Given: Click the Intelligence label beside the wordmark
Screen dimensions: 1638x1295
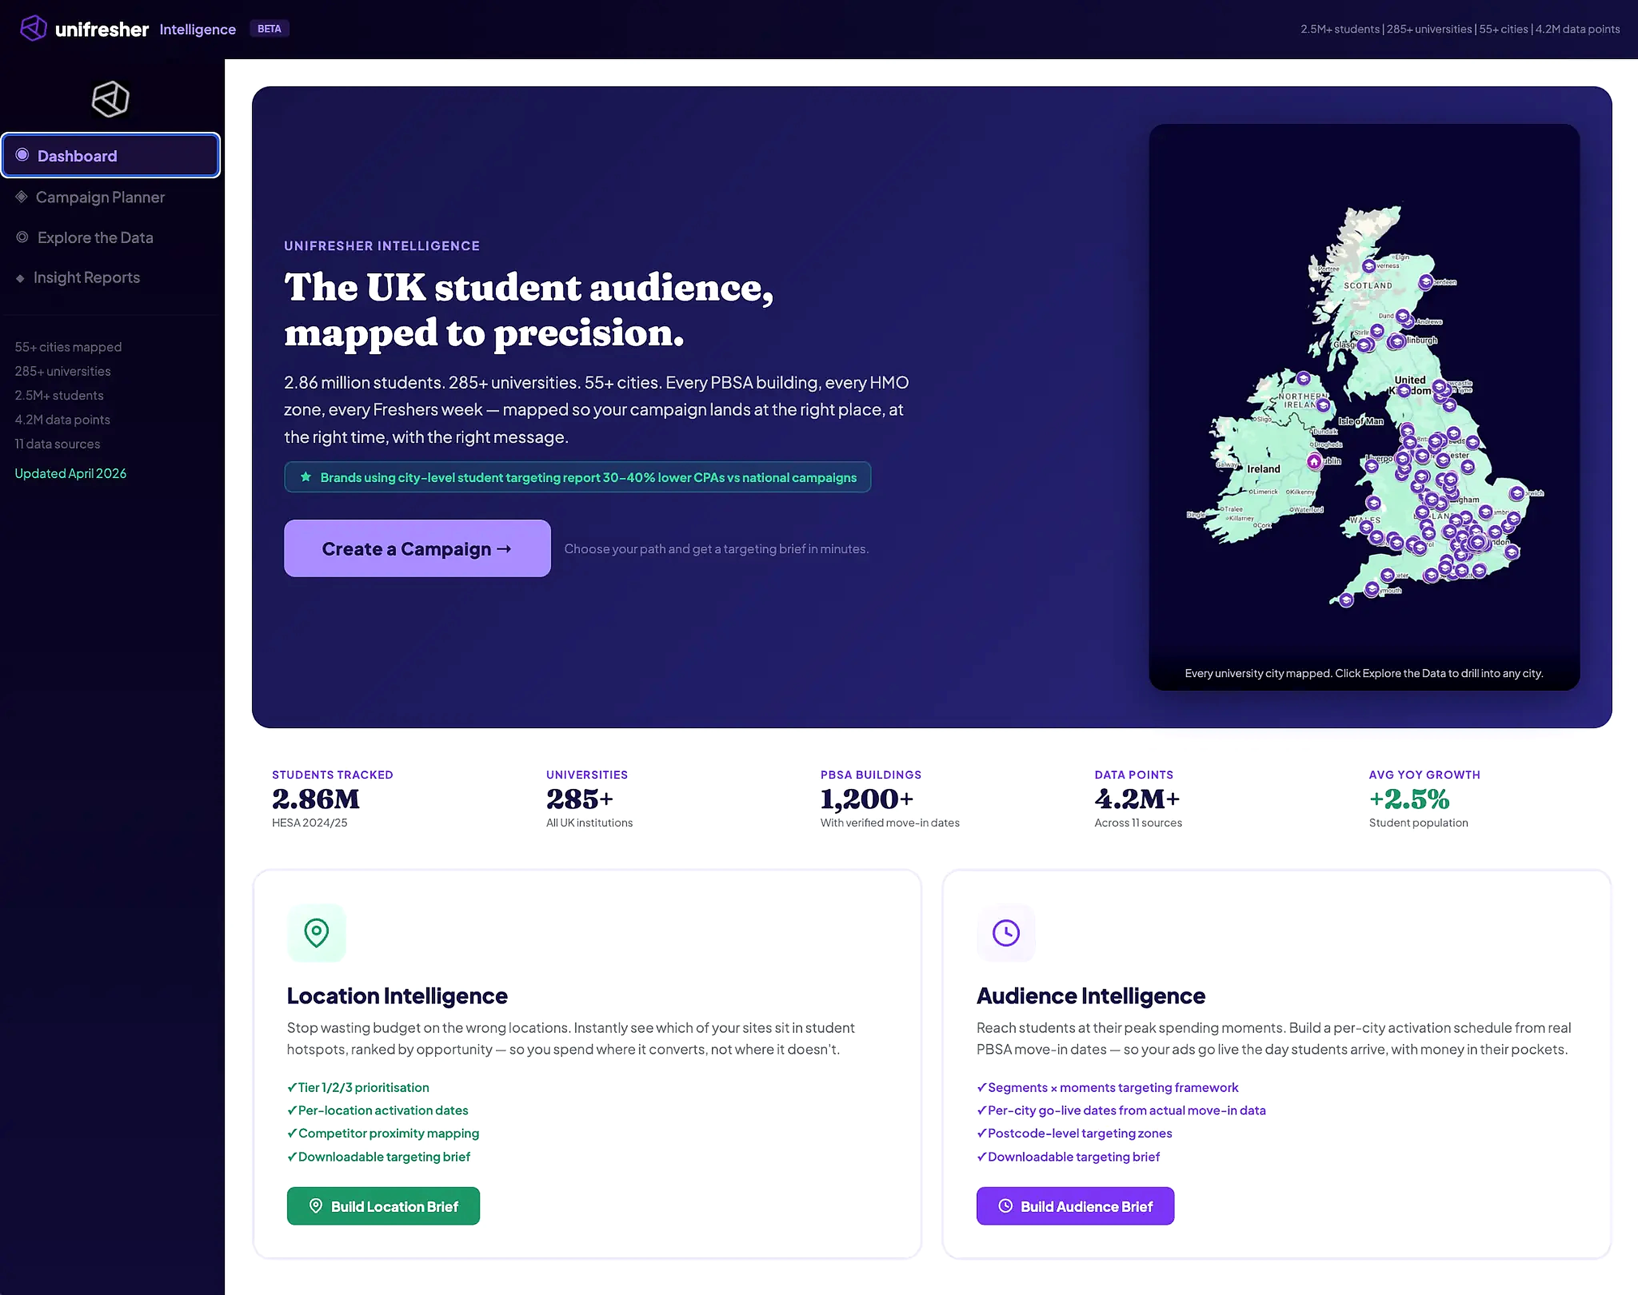Looking at the screenshot, I should [197, 30].
